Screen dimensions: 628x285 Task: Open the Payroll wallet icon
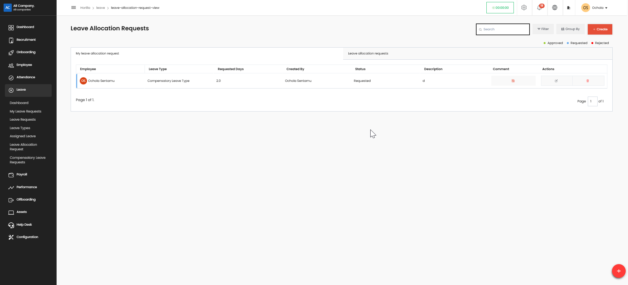tap(11, 175)
